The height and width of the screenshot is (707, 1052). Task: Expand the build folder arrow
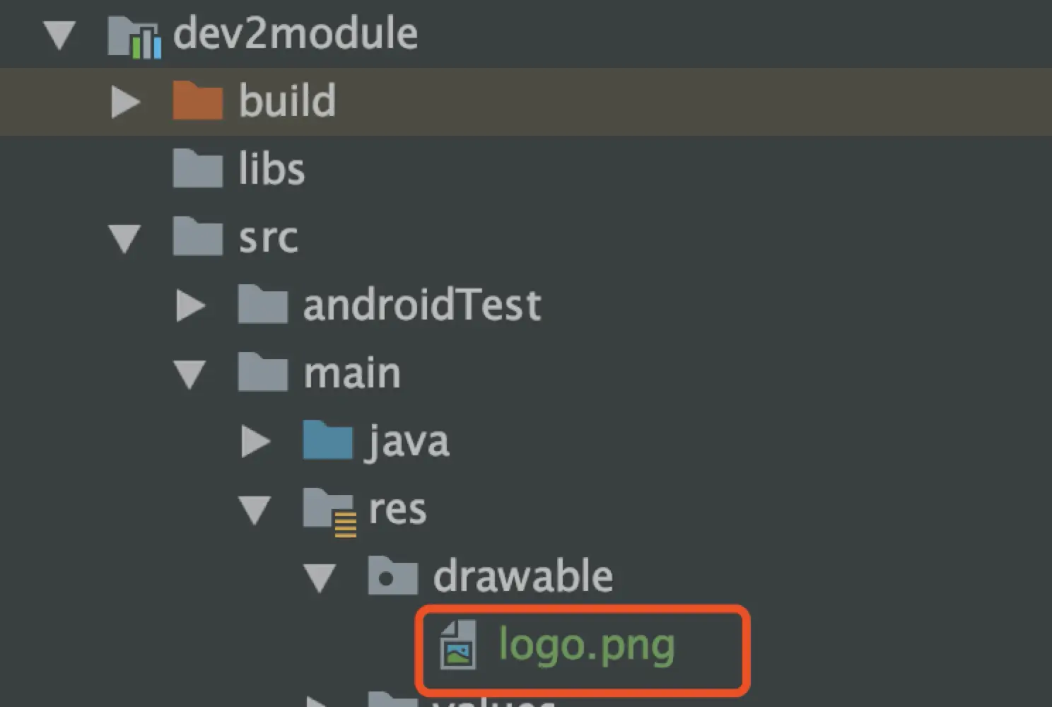[x=125, y=102]
